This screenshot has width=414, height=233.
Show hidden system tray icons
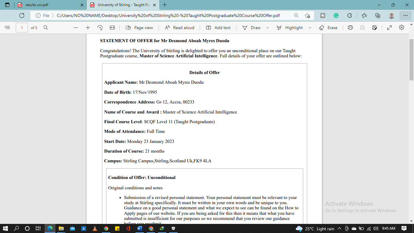point(339,228)
